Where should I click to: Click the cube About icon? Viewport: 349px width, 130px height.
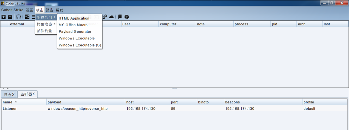click(127, 17)
